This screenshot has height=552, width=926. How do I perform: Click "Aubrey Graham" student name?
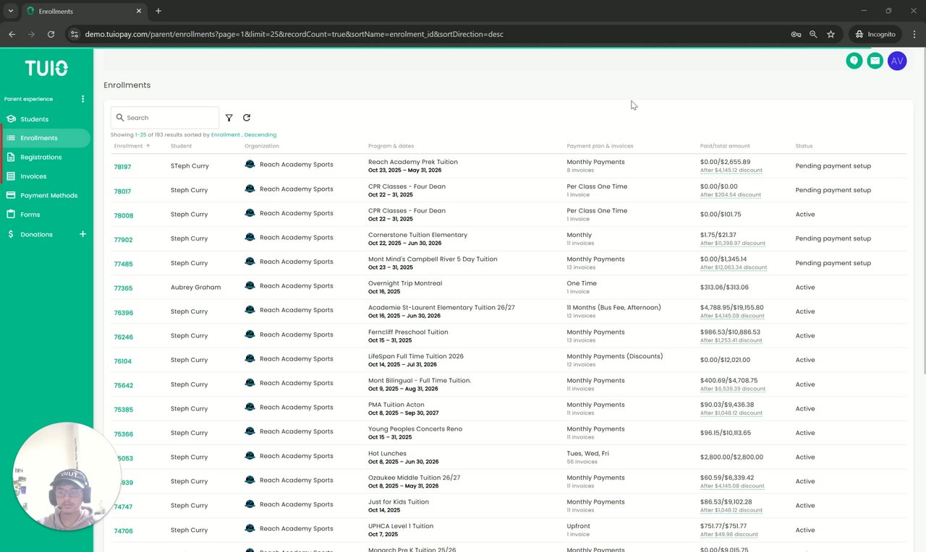(x=195, y=288)
